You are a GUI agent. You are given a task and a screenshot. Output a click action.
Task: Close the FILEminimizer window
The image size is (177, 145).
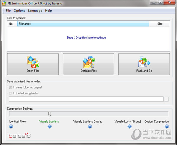click(169, 2)
